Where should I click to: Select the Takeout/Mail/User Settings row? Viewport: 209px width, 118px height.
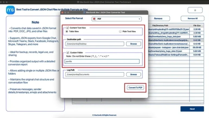pos(176,55)
